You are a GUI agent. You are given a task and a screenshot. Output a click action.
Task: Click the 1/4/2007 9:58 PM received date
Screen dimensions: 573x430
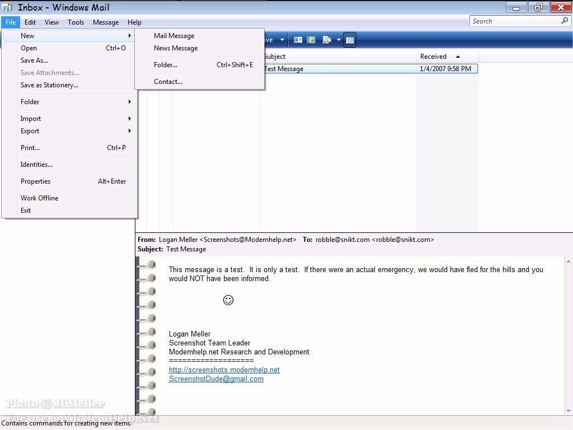click(x=445, y=69)
